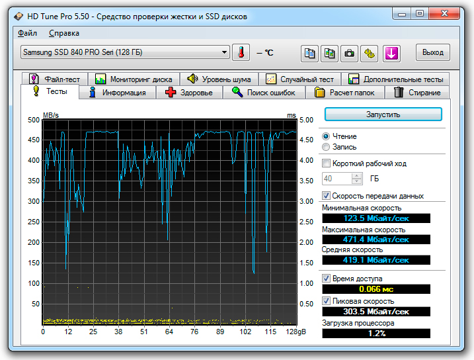Toggle the Время доступа checkbox
Image resolution: width=474 pixels, height=360 pixels.
(326, 279)
